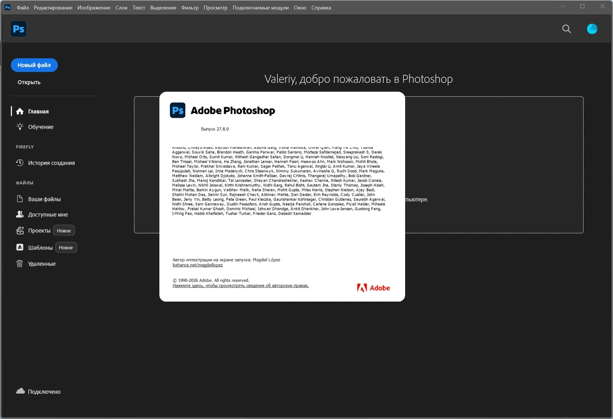This screenshot has width=613, height=419.
Task: Click the Выпуск 27.8.0 version text
Action: pos(215,129)
